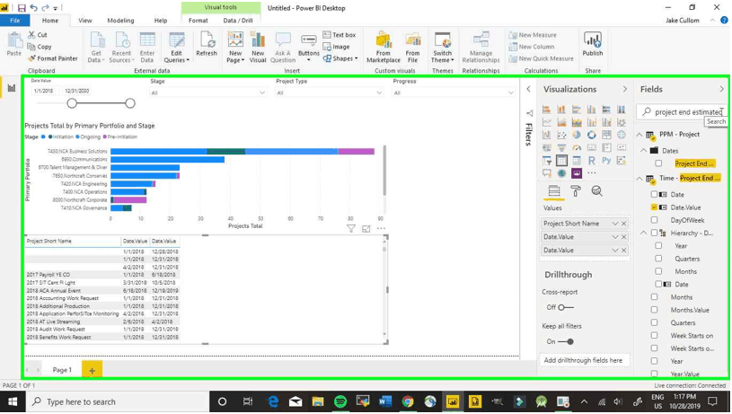Select the Page 1 report tab
This screenshot has height=414, width=732.
[x=62, y=370]
